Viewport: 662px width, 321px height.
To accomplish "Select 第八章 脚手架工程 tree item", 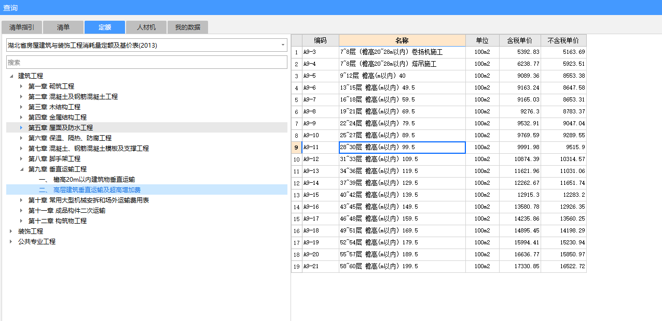I will (x=54, y=159).
